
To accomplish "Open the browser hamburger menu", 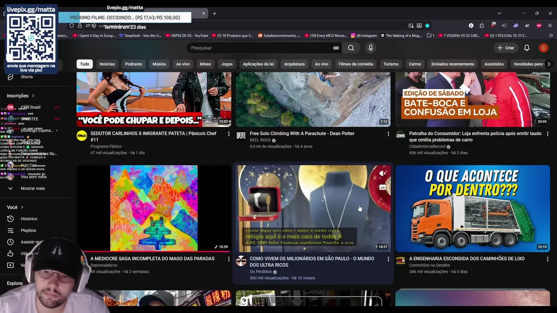I will point(550,26).
